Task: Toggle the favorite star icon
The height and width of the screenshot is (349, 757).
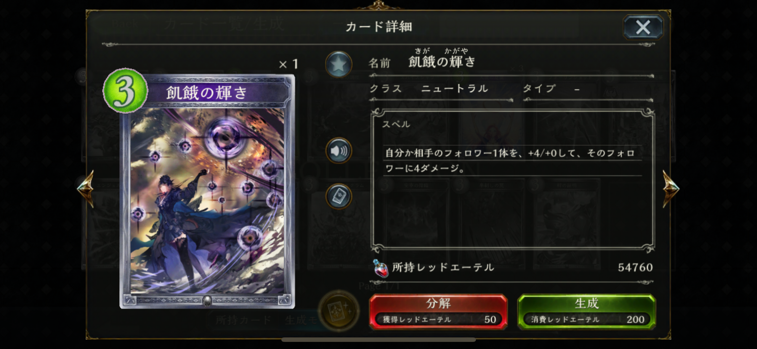Action: coord(339,64)
